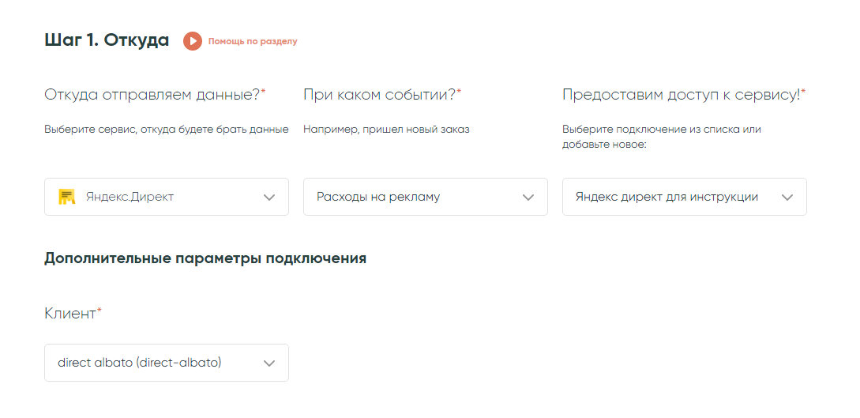Open the "Помощь по разделу" help link
Image resolution: width=860 pixels, height=418 pixels.
[x=253, y=41]
